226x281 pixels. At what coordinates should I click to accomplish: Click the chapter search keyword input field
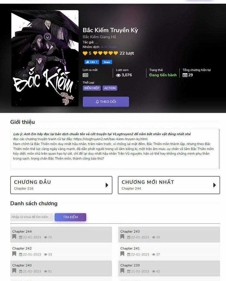pyautogui.click(x=32, y=217)
